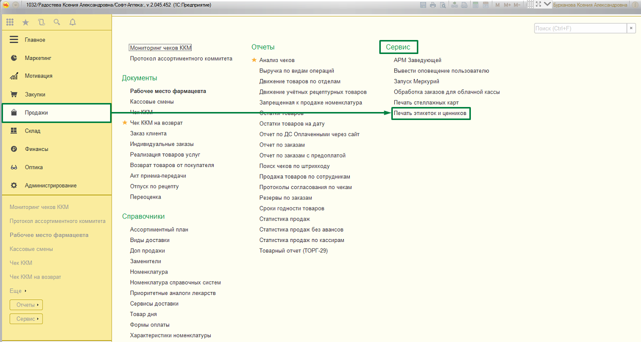Viewport: 641px width, 342px height.
Task: Open the History scroll icon
Action: click(x=41, y=22)
